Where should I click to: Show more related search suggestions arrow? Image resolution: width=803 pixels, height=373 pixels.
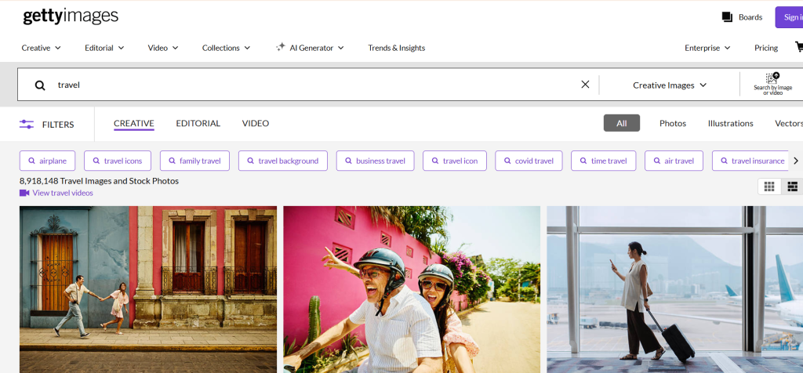coord(796,161)
